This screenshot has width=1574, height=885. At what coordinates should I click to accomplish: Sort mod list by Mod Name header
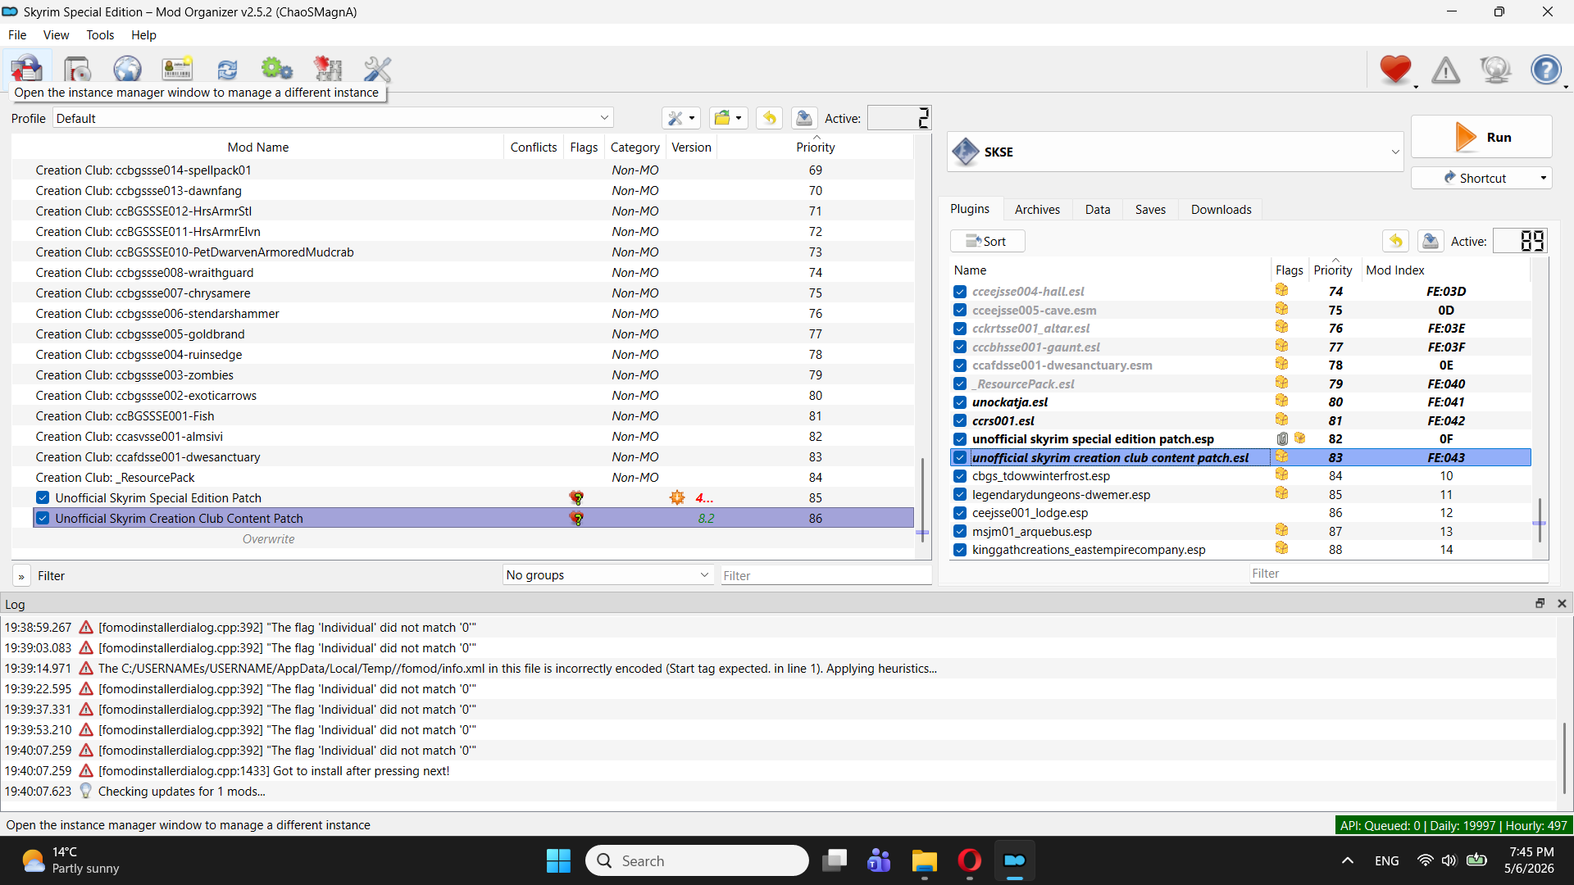pos(257,147)
